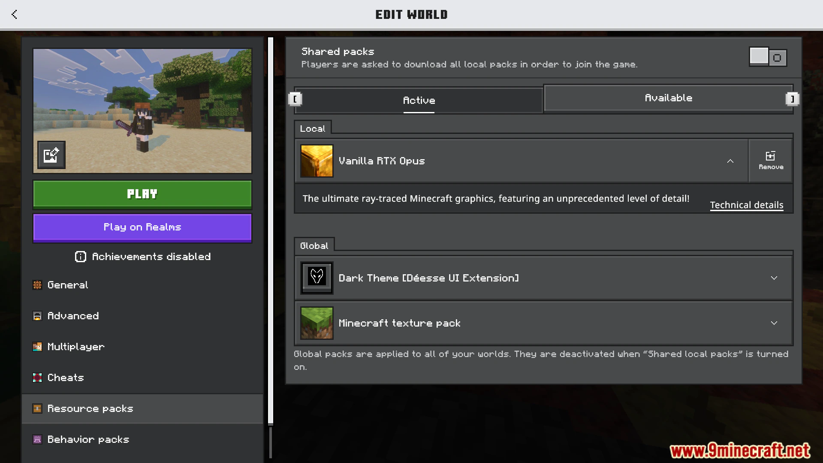
Task: Collapse the Vanilla RTX Opus details
Action: [730, 161]
